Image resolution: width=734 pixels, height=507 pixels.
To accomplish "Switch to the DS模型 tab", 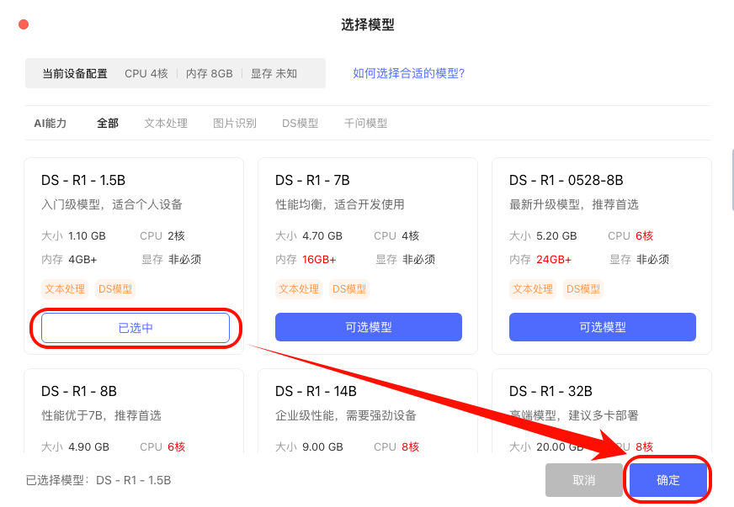I will [x=300, y=123].
